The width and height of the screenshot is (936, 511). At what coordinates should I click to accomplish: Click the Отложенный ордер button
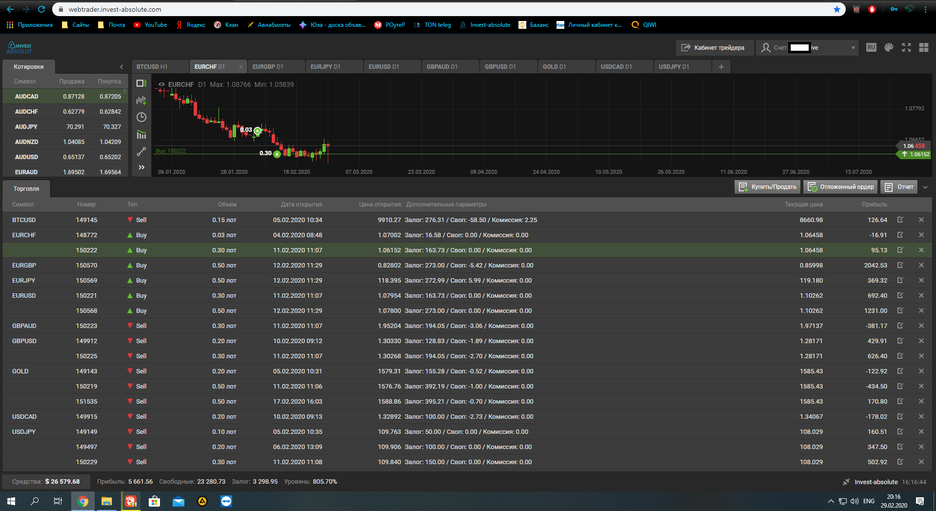840,187
